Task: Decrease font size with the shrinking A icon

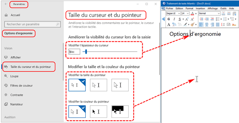Action: 187,19
